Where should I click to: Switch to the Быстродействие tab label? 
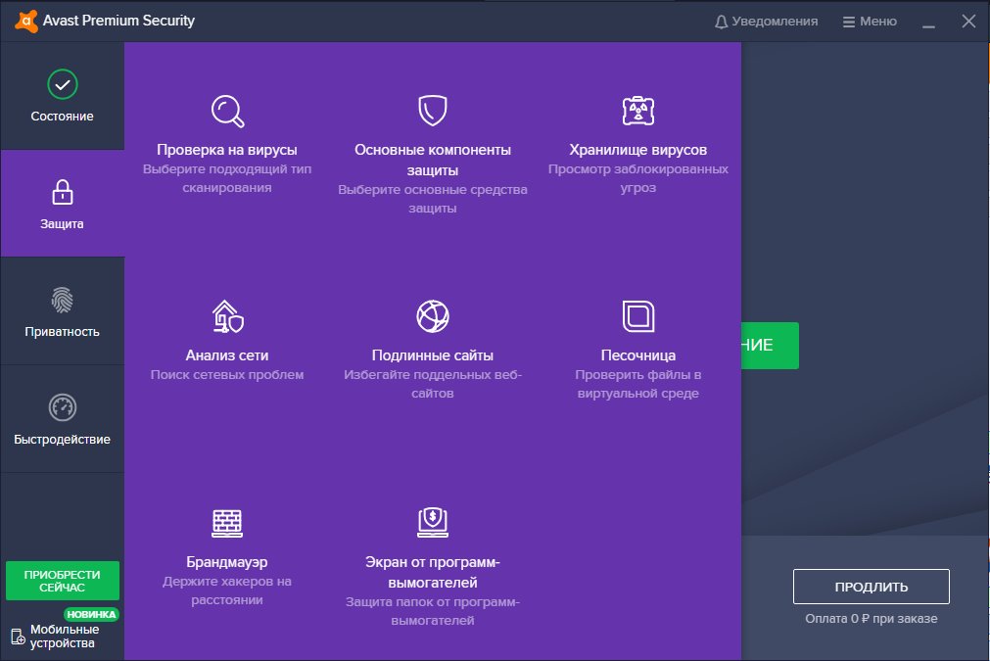(63, 440)
